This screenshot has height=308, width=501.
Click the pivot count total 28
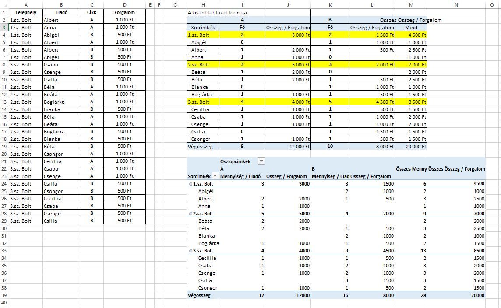coord(411,295)
